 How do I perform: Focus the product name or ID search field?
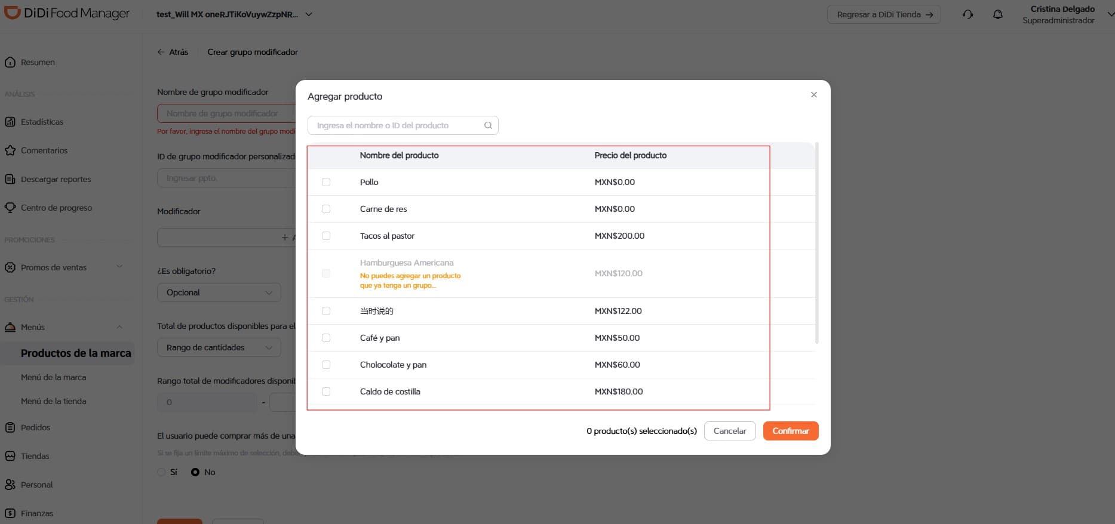tap(403, 125)
